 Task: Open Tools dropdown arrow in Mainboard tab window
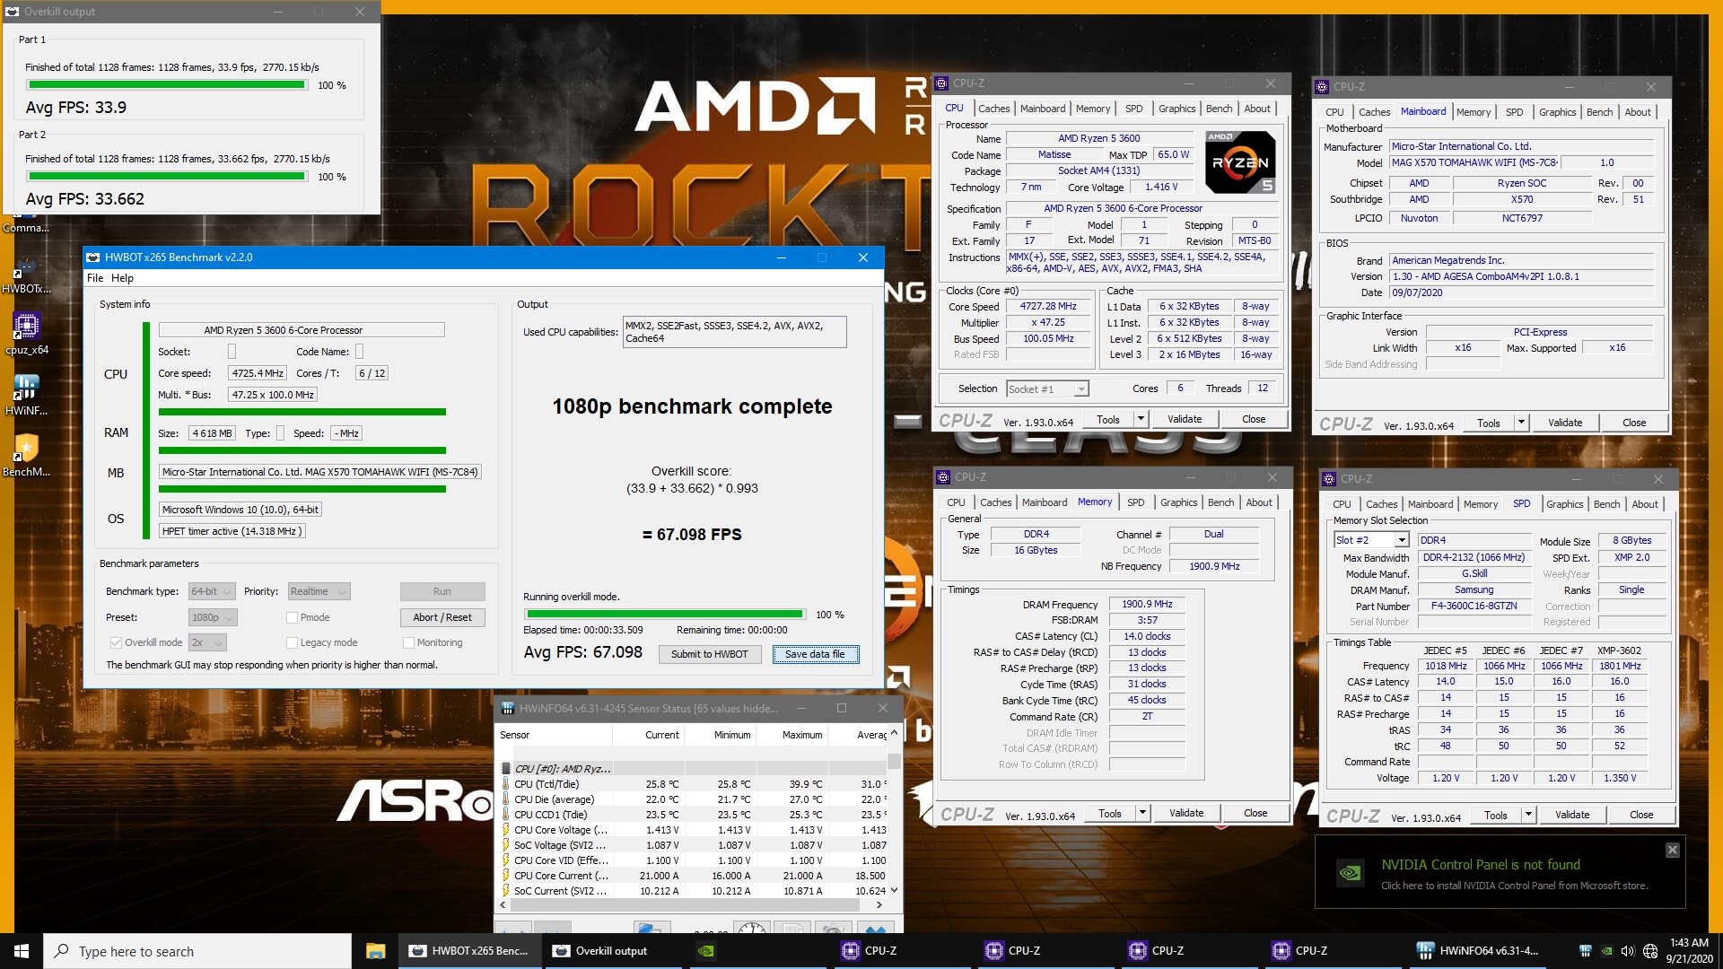[1521, 423]
